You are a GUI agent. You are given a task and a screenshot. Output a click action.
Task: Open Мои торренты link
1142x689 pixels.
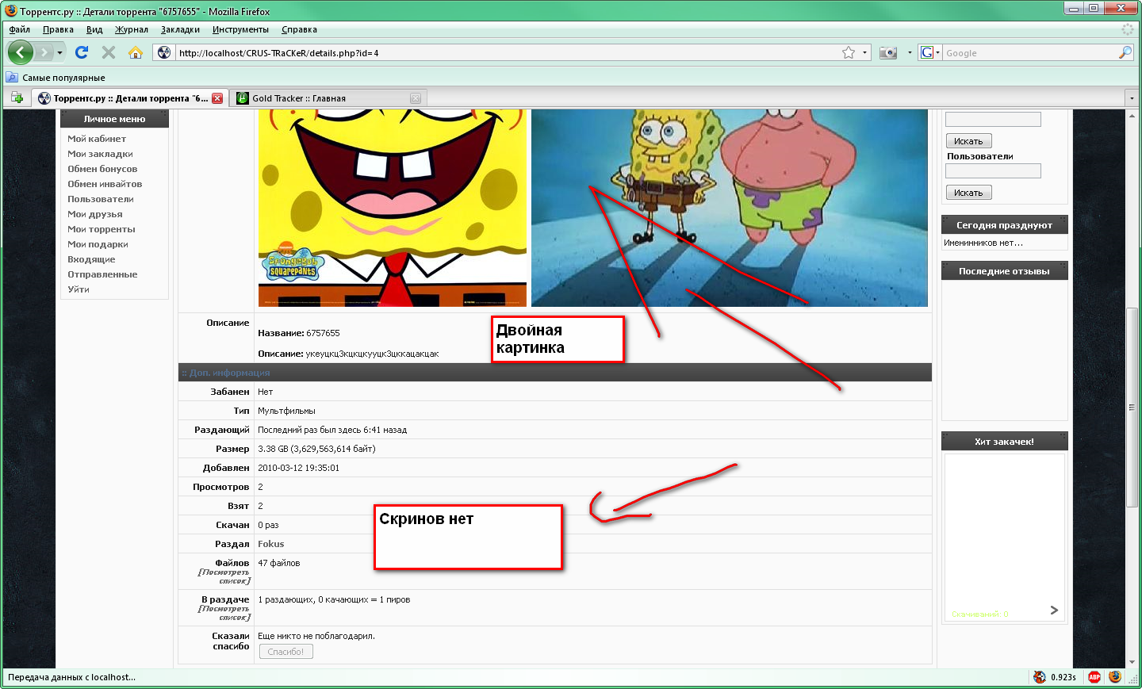(x=102, y=229)
